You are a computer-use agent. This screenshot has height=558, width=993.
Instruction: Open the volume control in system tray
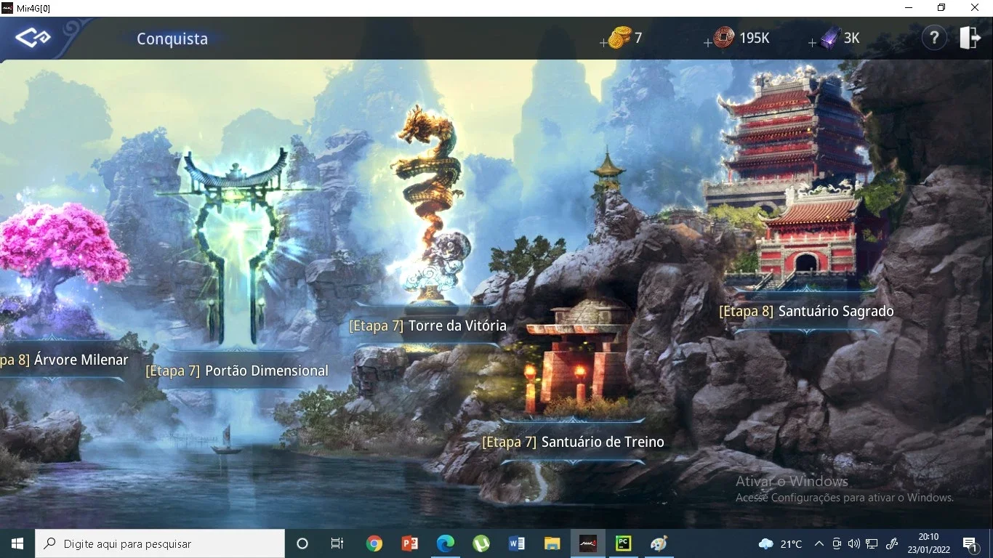click(854, 543)
